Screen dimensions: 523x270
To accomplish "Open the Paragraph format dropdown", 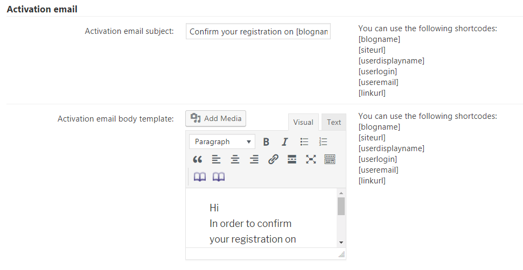I will [222, 142].
